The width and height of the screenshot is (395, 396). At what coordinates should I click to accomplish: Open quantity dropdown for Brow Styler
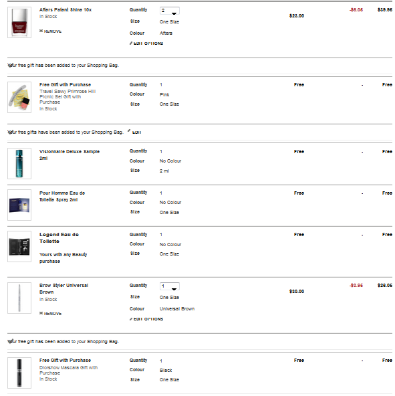coord(170,286)
